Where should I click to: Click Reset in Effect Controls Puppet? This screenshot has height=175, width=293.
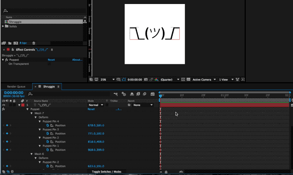pyautogui.click(x=51, y=60)
